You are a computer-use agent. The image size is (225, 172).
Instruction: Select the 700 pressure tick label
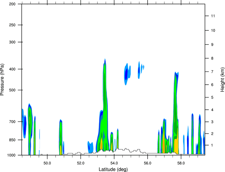point(12,122)
